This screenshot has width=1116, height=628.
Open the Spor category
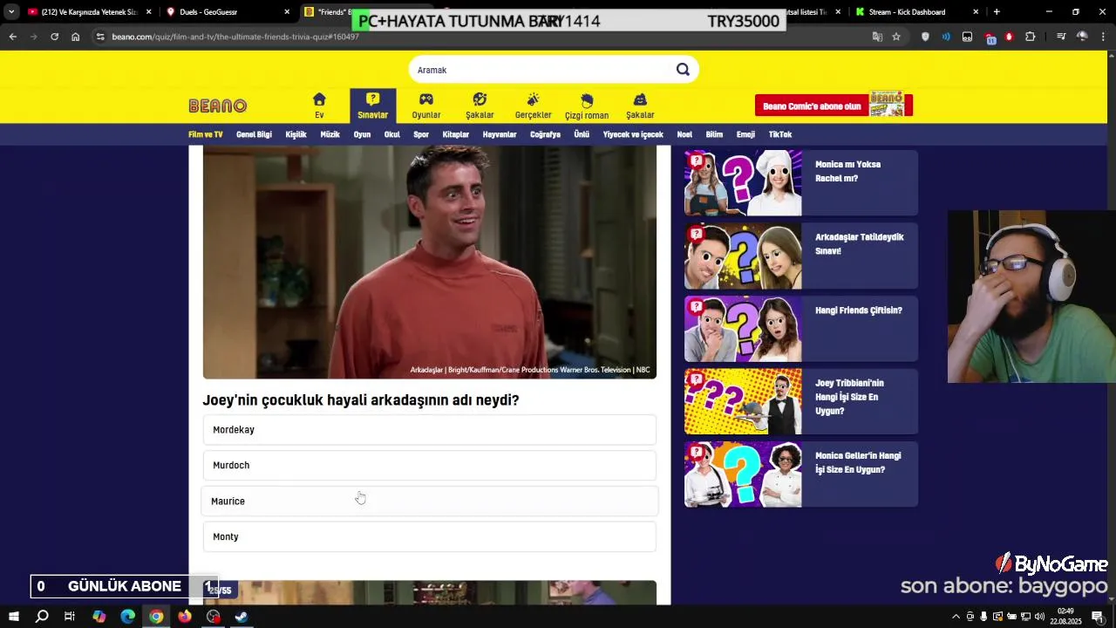(x=421, y=135)
